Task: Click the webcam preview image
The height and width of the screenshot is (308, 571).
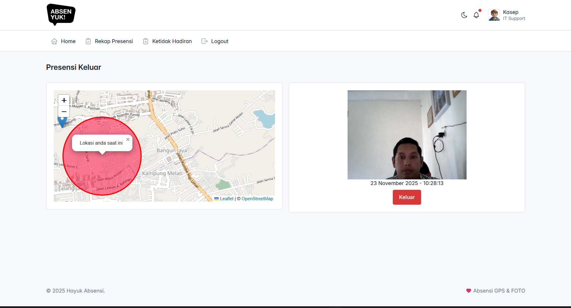Action: tap(407, 135)
